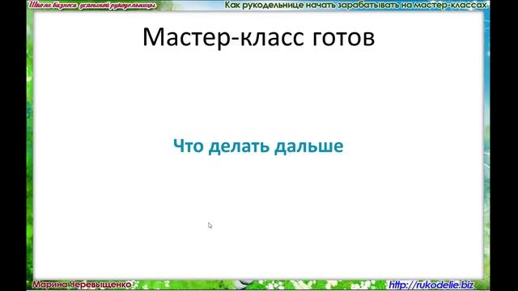Screen dimensions: 518x291
Task: Open the http://rukodelie.biz link
Action: click(431, 285)
